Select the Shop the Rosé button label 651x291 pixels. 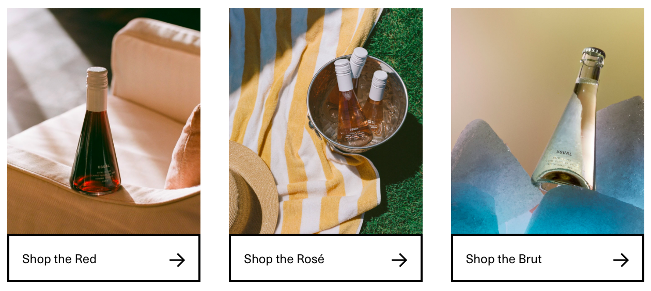pyautogui.click(x=284, y=259)
